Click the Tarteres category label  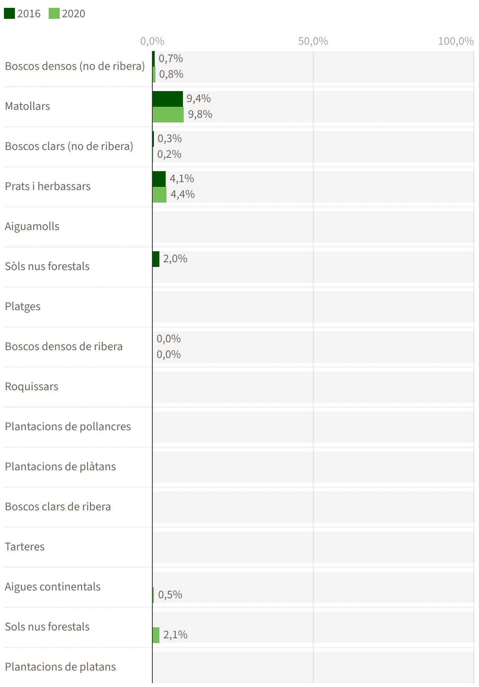[25, 547]
